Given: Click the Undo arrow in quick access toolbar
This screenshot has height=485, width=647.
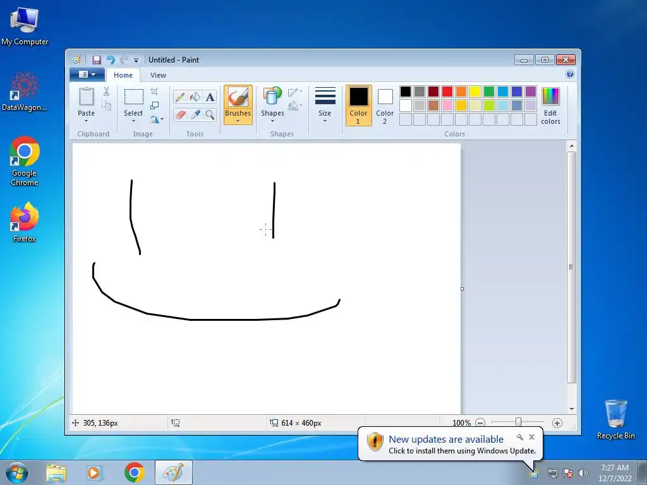Looking at the screenshot, I should coord(111,60).
